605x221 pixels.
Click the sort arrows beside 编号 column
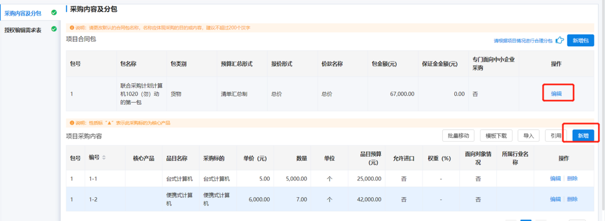(x=104, y=158)
